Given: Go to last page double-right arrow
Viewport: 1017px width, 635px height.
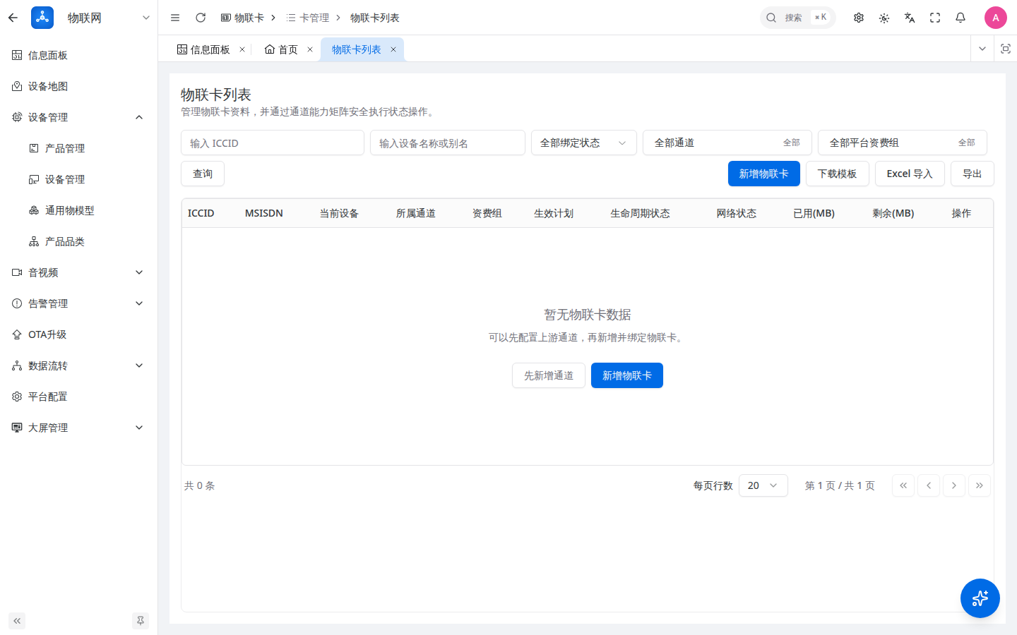Looking at the screenshot, I should (x=980, y=485).
